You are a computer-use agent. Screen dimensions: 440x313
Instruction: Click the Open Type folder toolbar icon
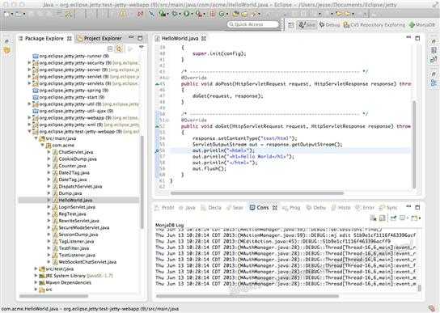click(x=235, y=14)
